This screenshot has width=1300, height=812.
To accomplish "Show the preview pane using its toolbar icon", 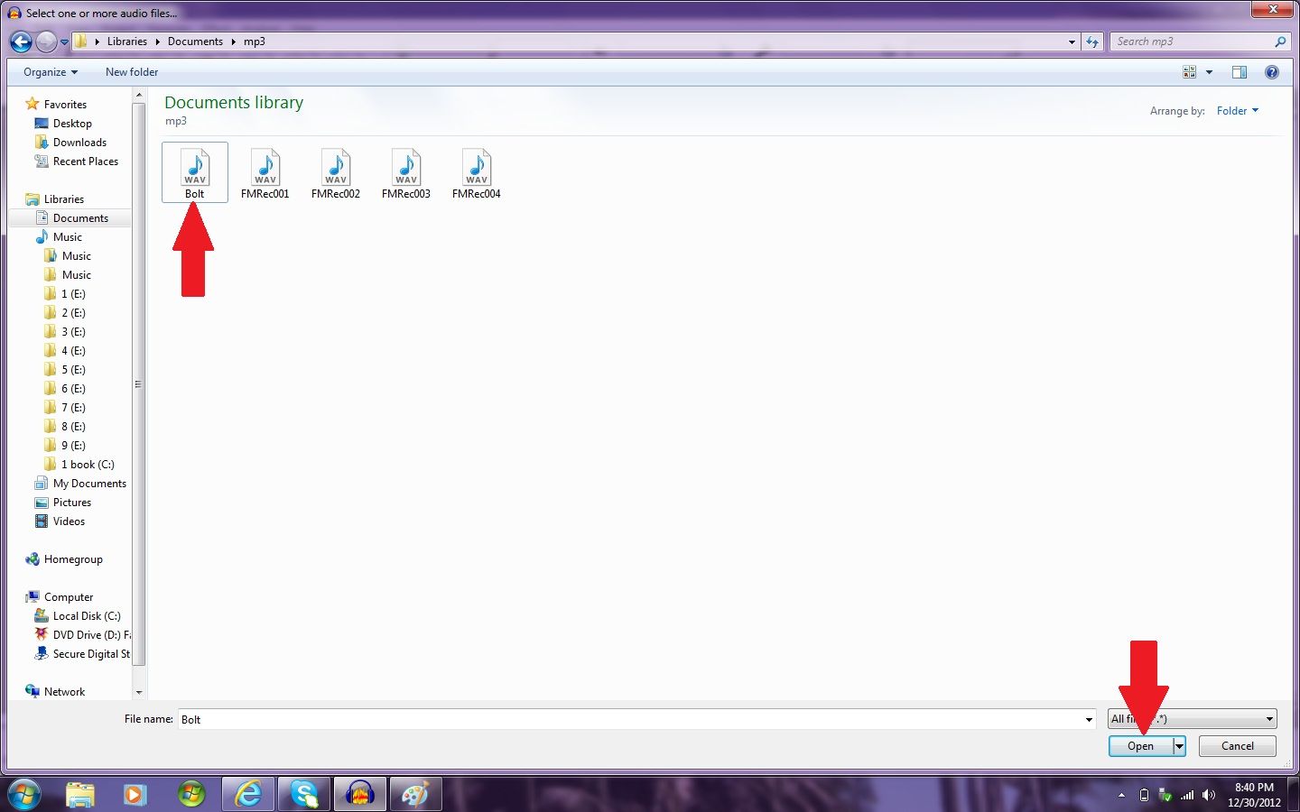I will pos(1240,71).
